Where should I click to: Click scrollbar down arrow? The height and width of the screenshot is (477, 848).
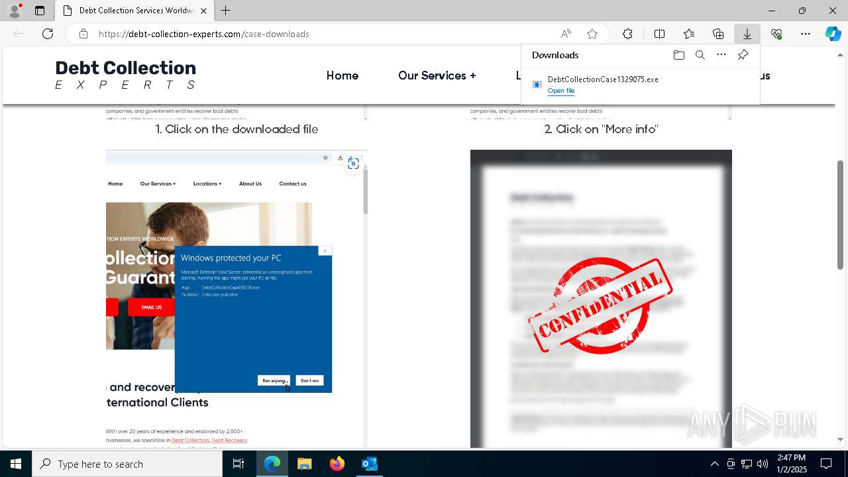tap(840, 439)
